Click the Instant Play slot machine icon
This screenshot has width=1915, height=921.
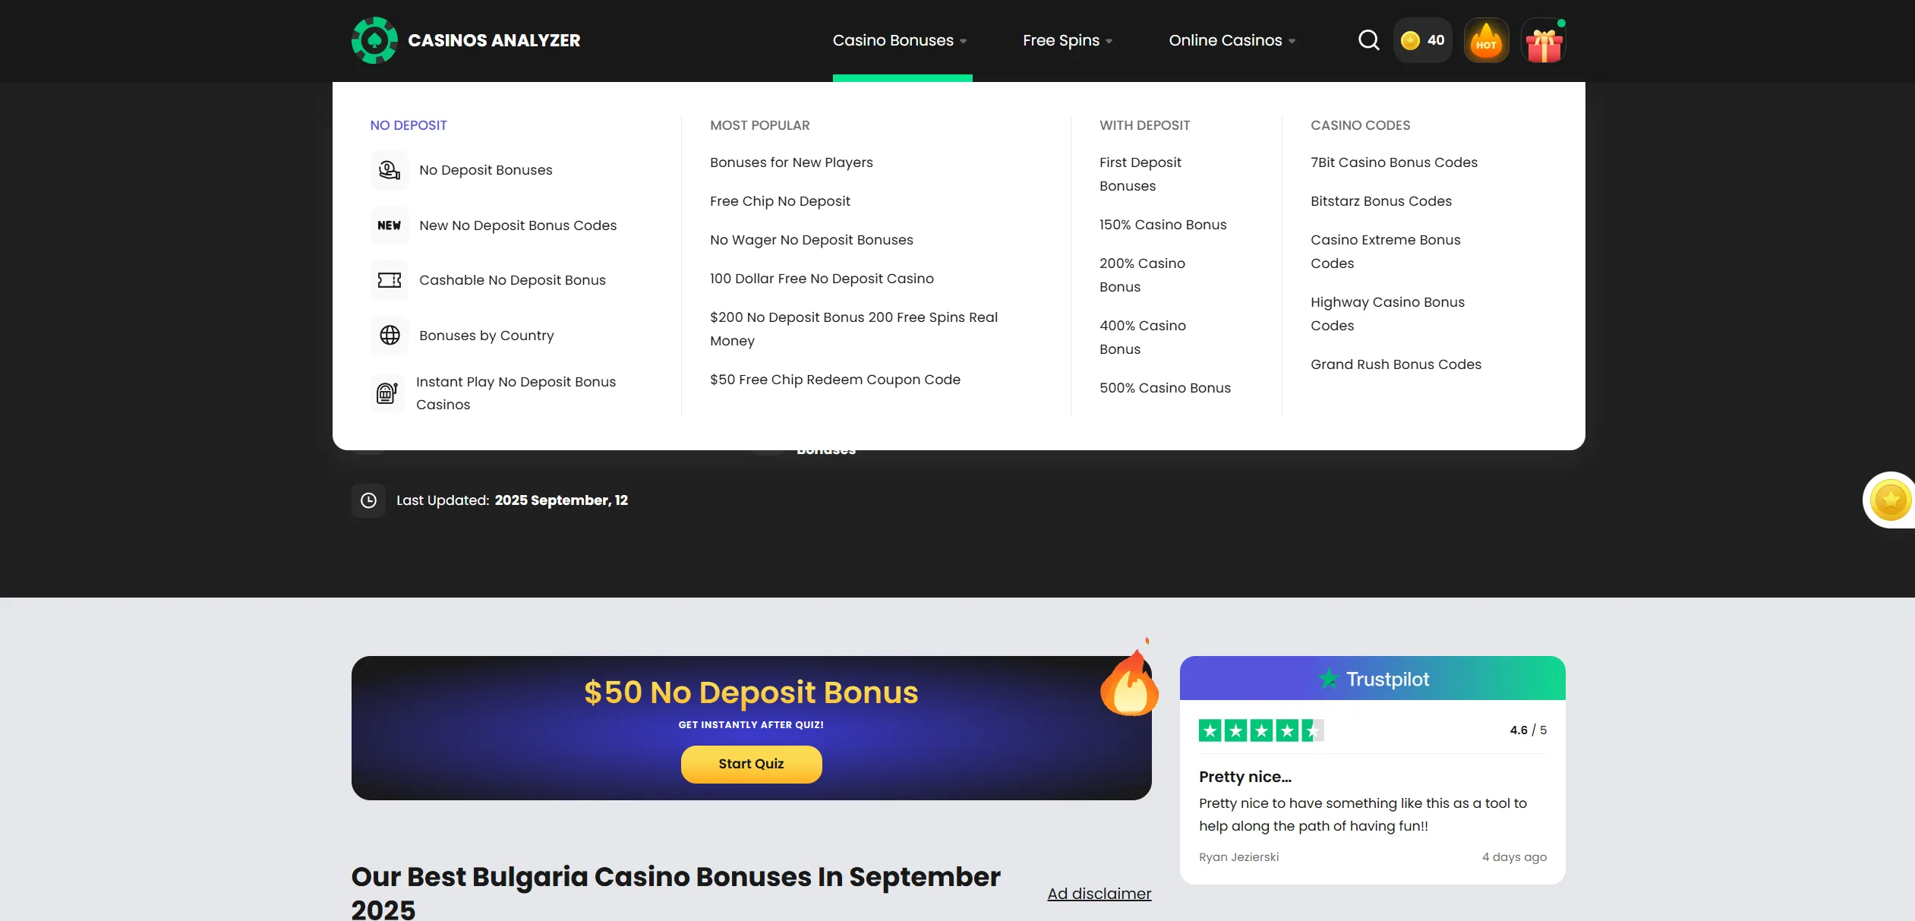387,393
